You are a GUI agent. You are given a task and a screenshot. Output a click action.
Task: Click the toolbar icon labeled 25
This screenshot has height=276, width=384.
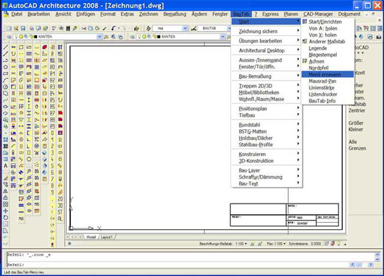click(x=52, y=100)
